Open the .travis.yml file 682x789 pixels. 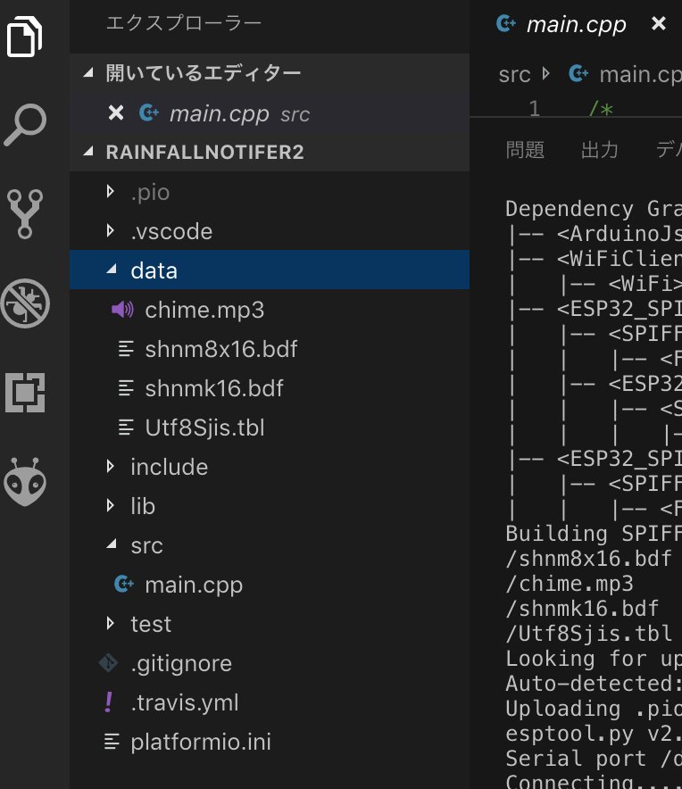[x=270, y=702]
